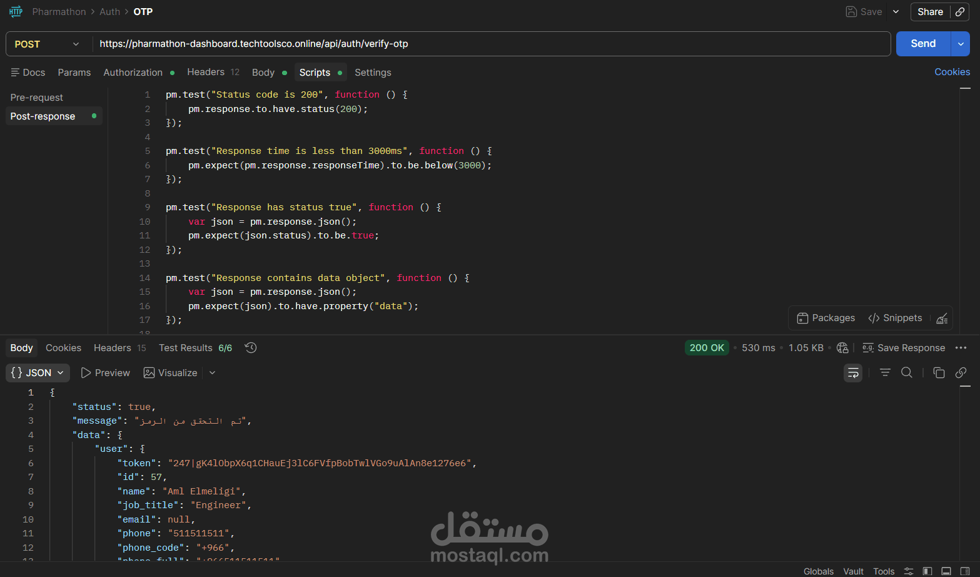
Task: Click script line 'Status code is 200'
Action: click(x=286, y=94)
